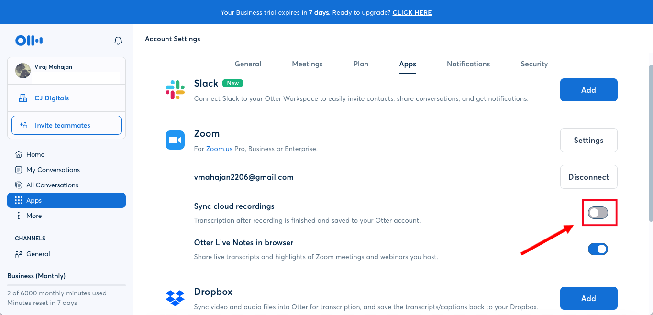This screenshot has height=315, width=653.
Task: Expand the More menu item
Action: tap(66, 216)
